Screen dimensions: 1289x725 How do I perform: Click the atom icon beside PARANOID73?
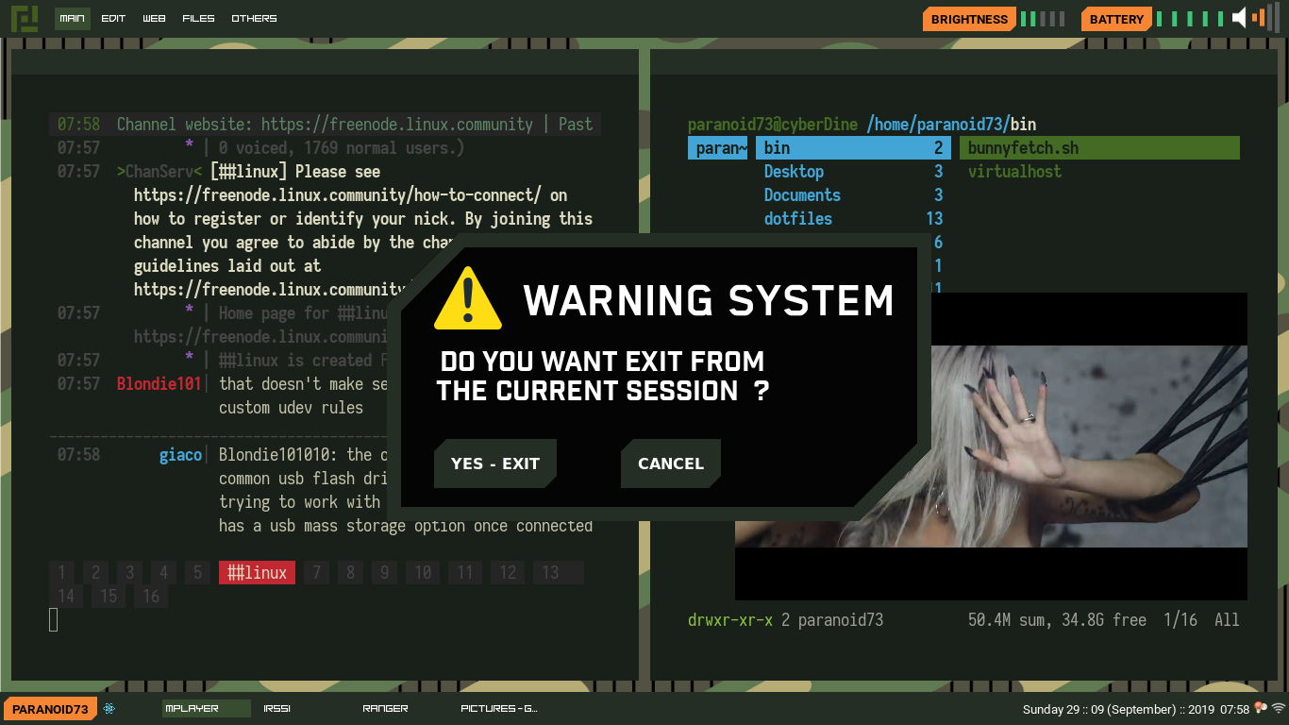109,708
